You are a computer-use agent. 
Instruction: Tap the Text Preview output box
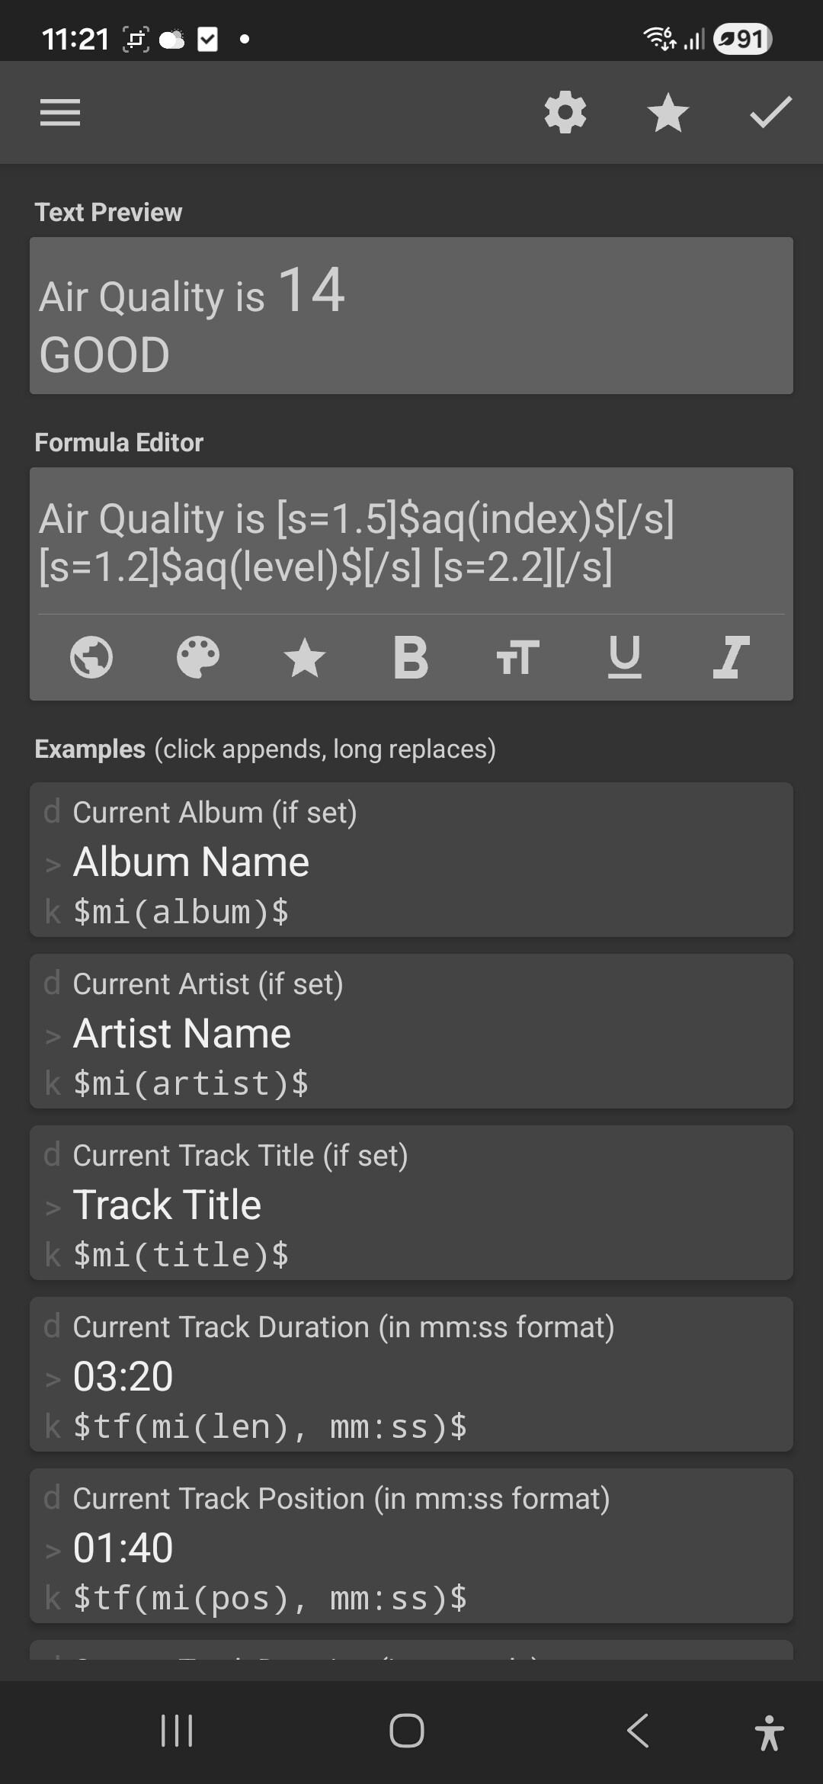(x=411, y=316)
